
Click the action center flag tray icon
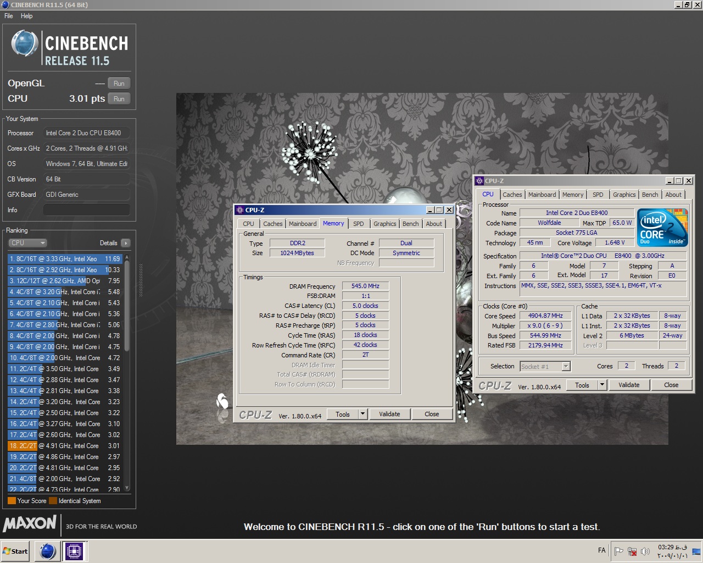tap(619, 551)
